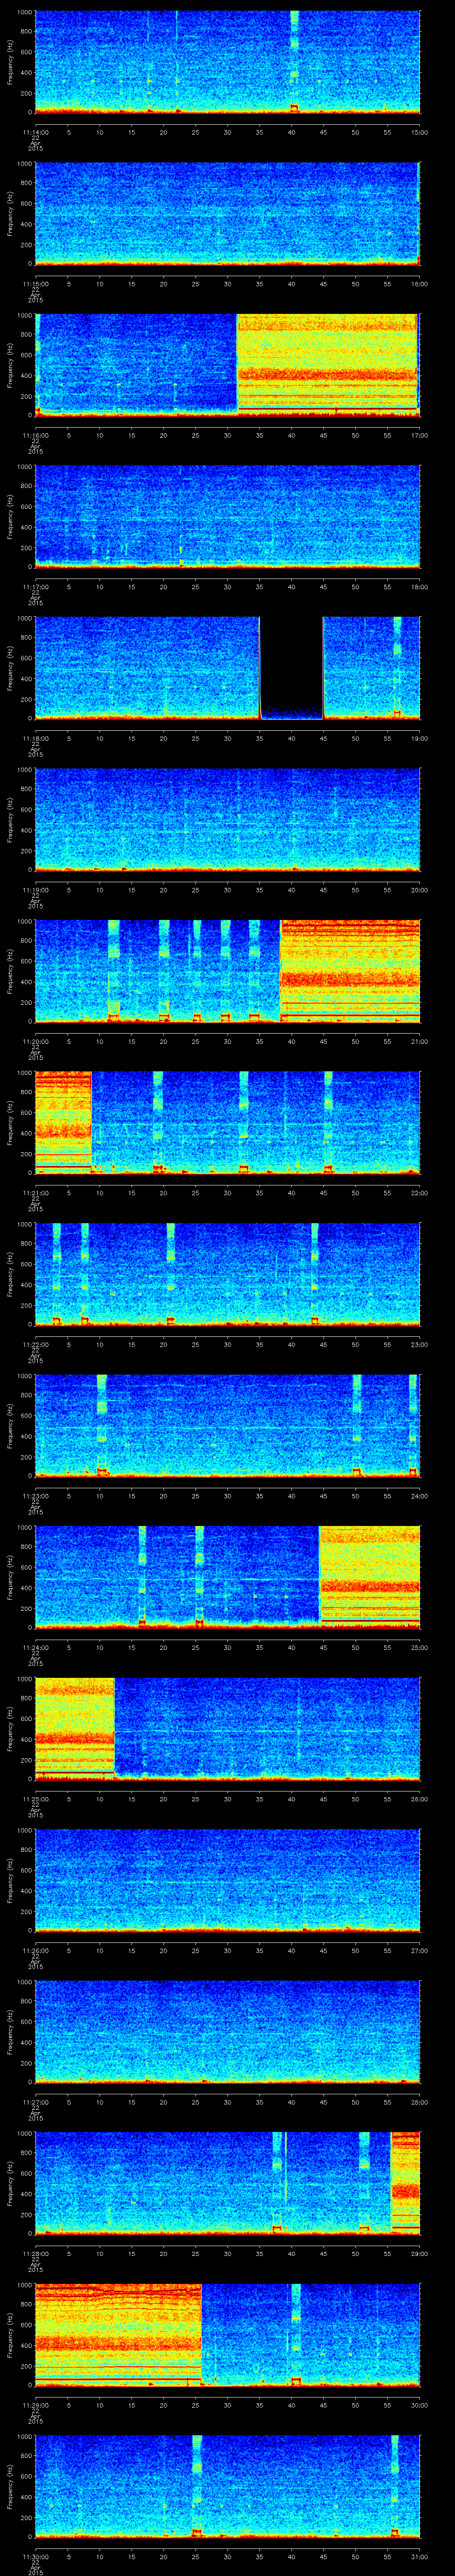Pick the spectrogram panel starting at 11:25:00
455x2576 pixels.
click(227, 1728)
